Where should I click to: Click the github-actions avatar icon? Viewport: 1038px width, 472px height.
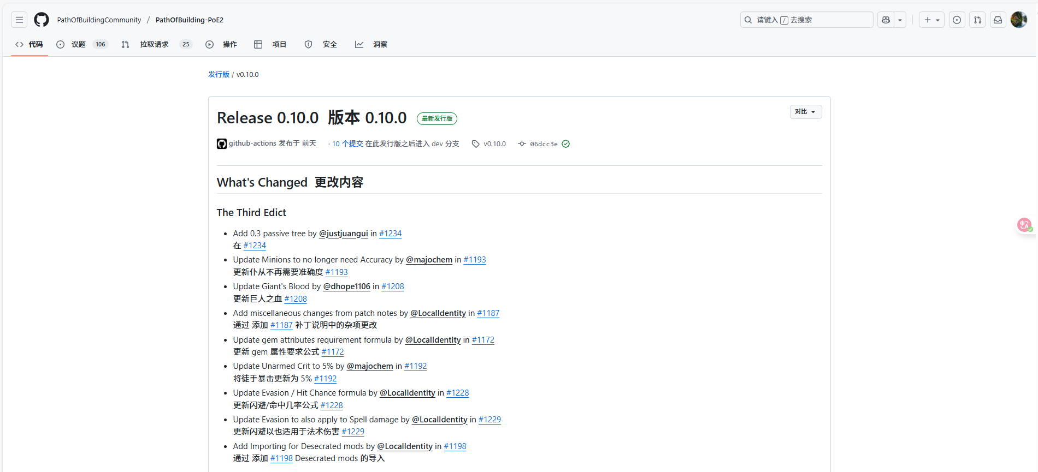pyautogui.click(x=222, y=144)
